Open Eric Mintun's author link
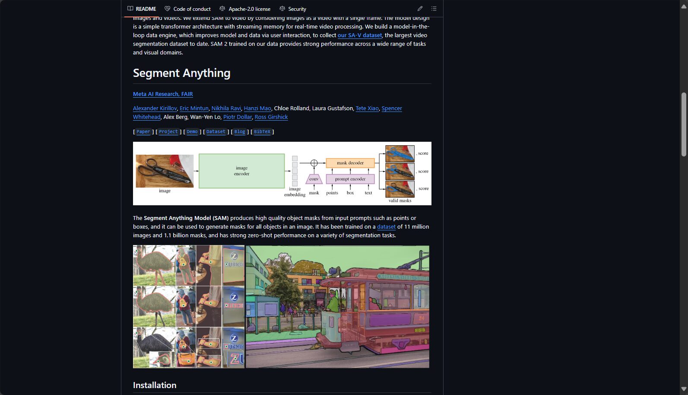This screenshot has width=688, height=395. pyautogui.click(x=194, y=108)
